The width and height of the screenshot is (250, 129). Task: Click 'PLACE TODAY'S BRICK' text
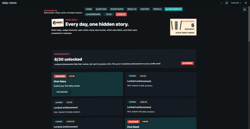(185, 33)
